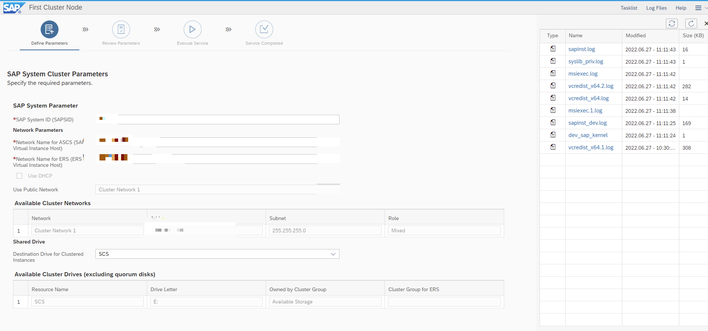This screenshot has height=331, width=708.
Task: Click the 255.255.255.0 subnet cell
Action: tap(325, 230)
